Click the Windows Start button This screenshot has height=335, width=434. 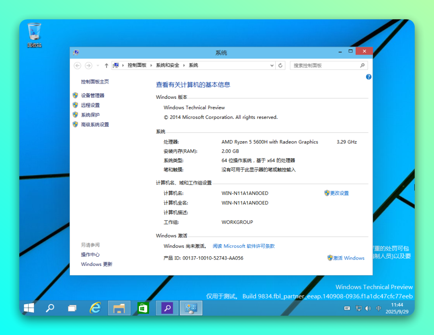[29, 308]
